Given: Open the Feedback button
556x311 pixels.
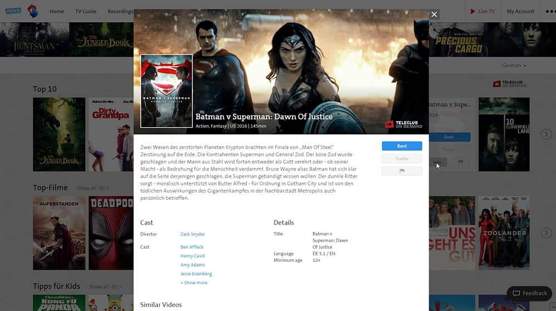Looking at the screenshot, I should [530, 293].
